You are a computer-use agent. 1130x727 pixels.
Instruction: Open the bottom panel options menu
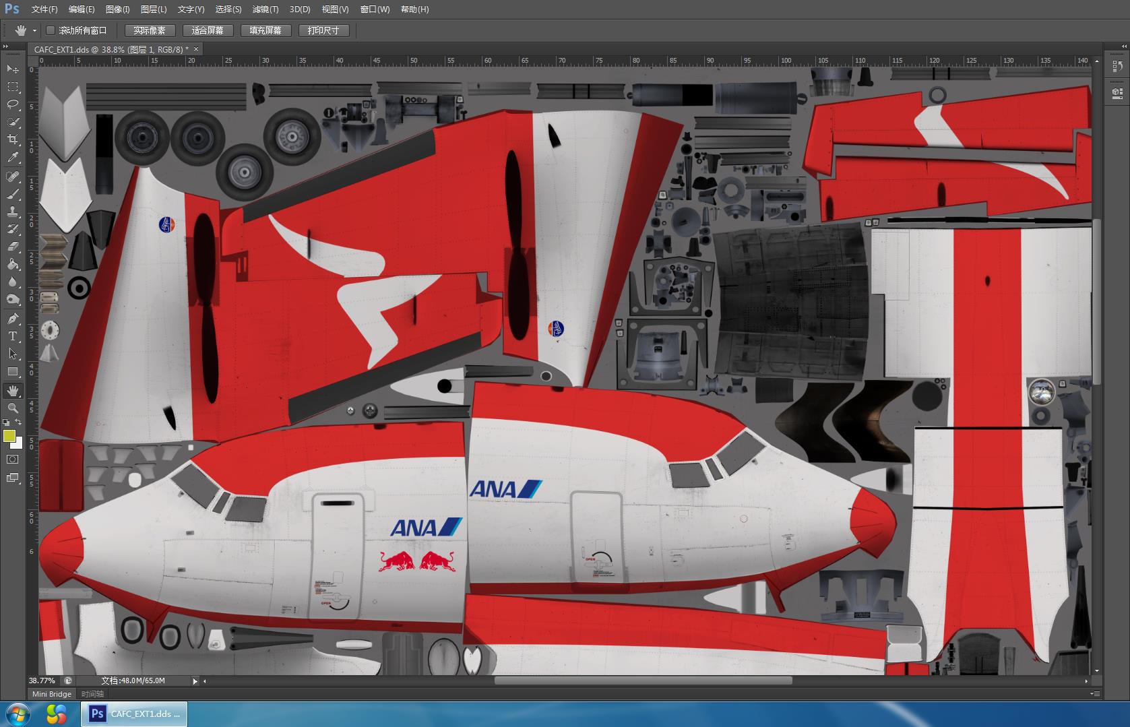[1095, 694]
